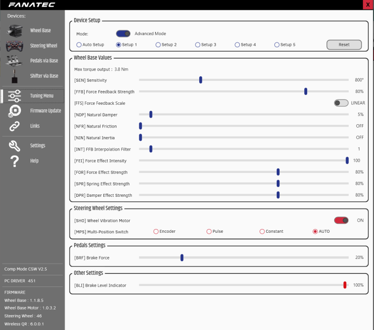Click the Natural Damper slider handle
The image size is (374, 330).
151,115
